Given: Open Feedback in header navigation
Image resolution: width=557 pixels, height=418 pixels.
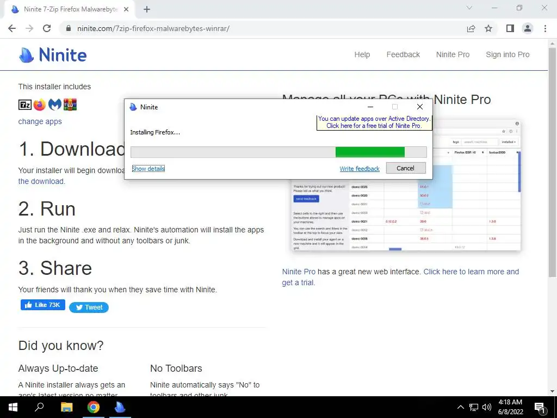Looking at the screenshot, I should [x=403, y=55].
